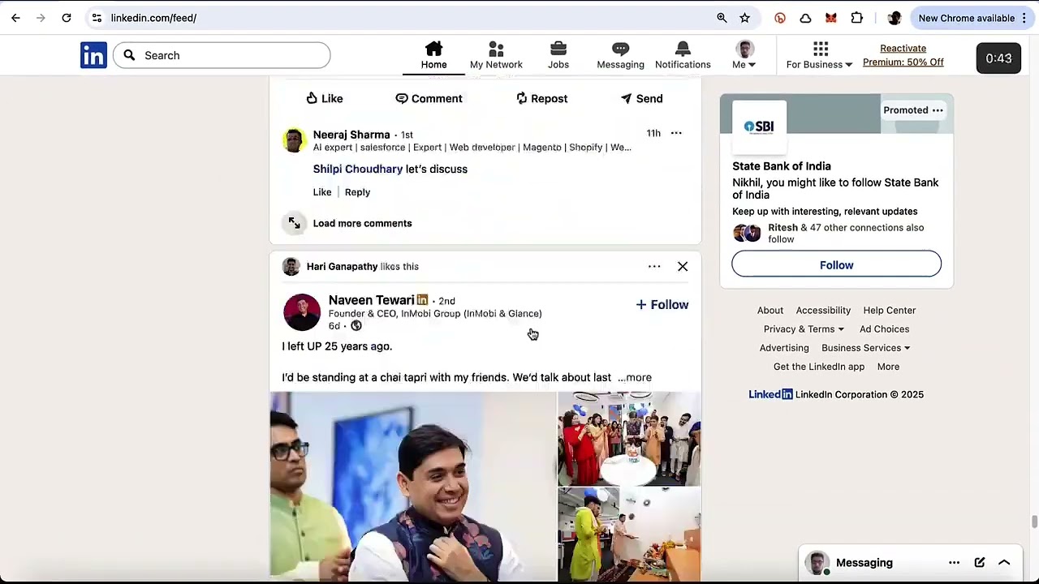Click Neeraj Sharma's avatar picture
This screenshot has height=584, width=1039.
coord(294,140)
